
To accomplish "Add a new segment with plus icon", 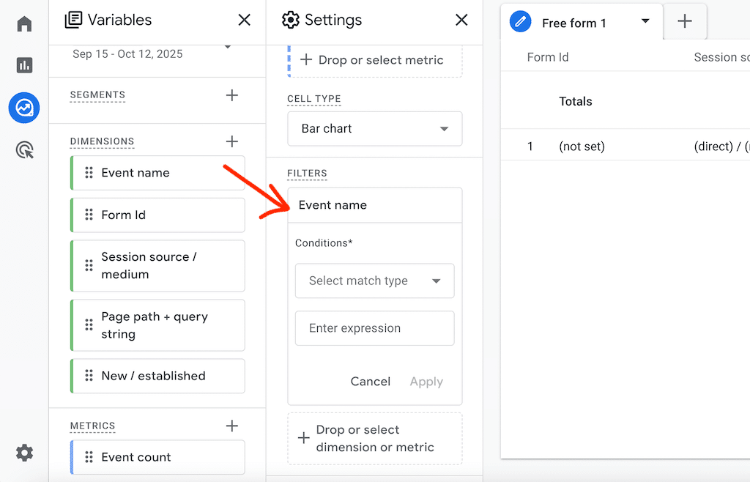I will pos(232,95).
